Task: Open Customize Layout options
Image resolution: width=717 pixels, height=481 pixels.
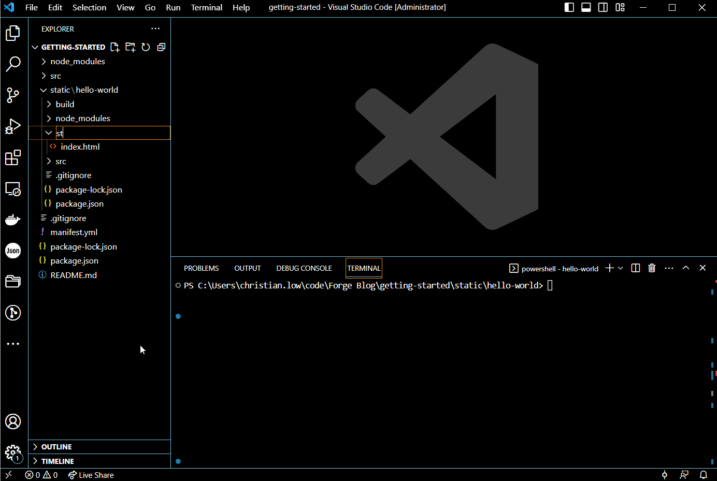Action: tap(620, 7)
